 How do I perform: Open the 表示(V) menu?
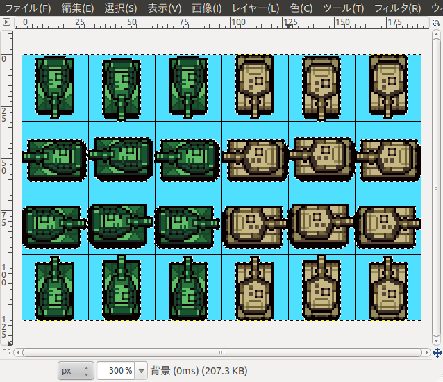(164, 8)
